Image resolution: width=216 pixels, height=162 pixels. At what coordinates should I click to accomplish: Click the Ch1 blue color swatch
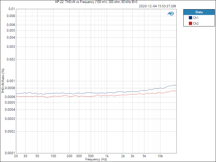click(x=190, y=18)
